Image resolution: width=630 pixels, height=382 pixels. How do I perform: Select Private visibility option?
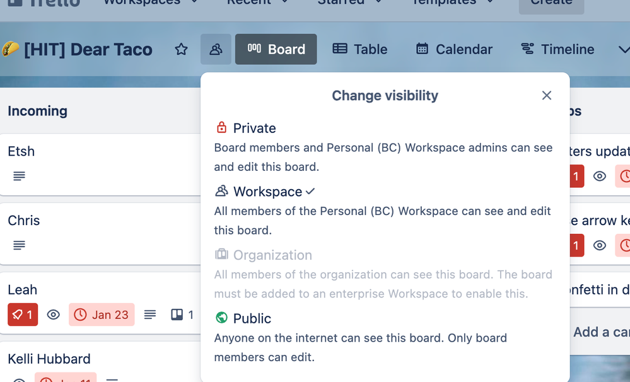pyautogui.click(x=385, y=147)
